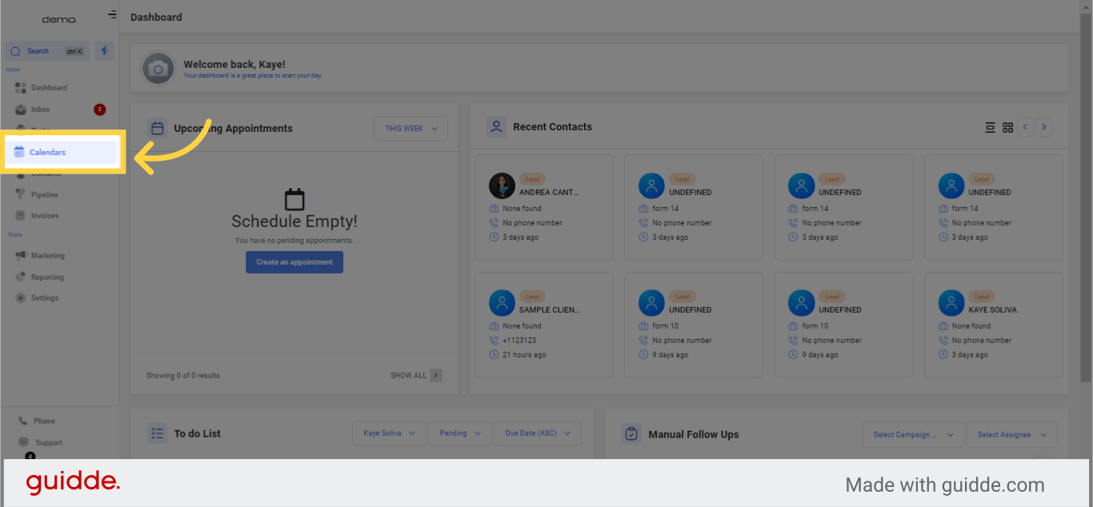Expand the Select Campaign dropdown
Image resolution: width=1093 pixels, height=507 pixels.
(x=913, y=434)
